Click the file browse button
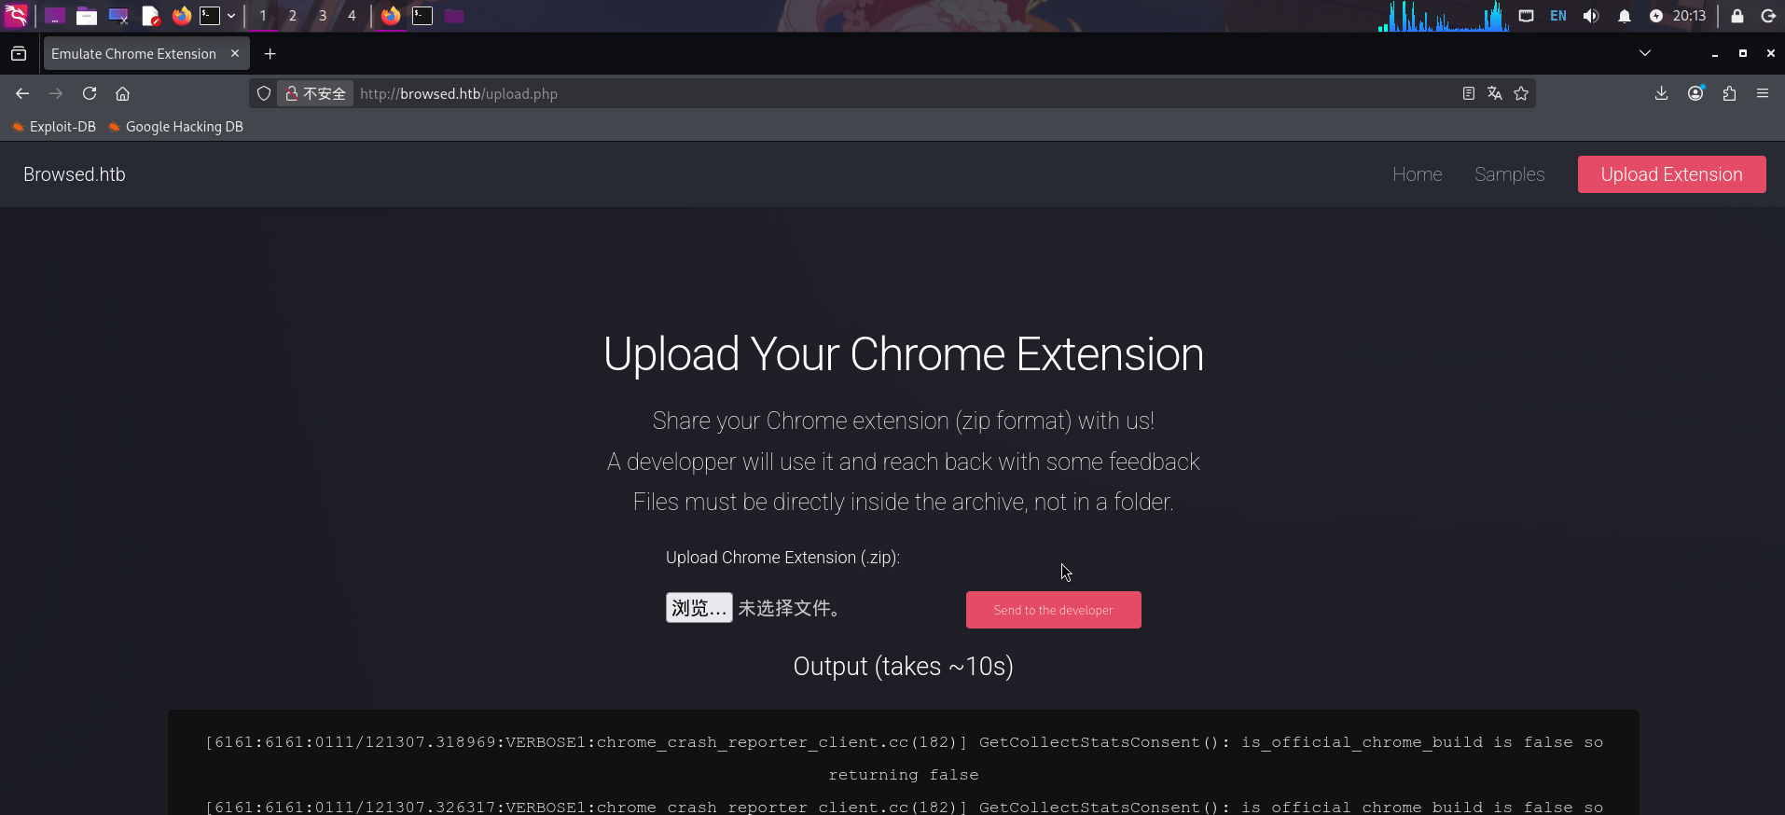The image size is (1785, 815). click(x=699, y=608)
